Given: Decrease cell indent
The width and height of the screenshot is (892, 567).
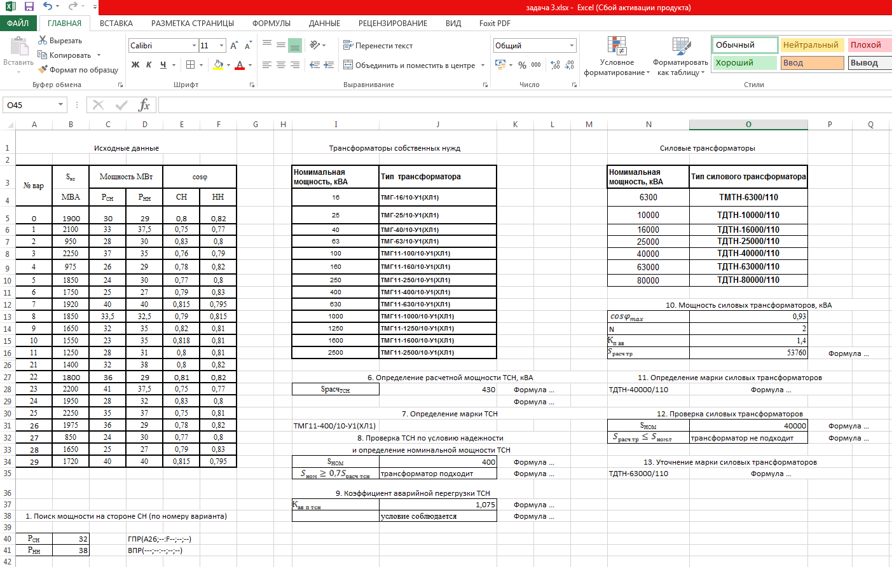Looking at the screenshot, I should click(x=315, y=65).
